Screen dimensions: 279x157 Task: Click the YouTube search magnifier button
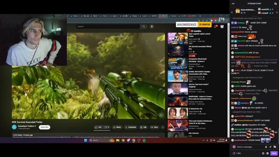tap(143, 27)
